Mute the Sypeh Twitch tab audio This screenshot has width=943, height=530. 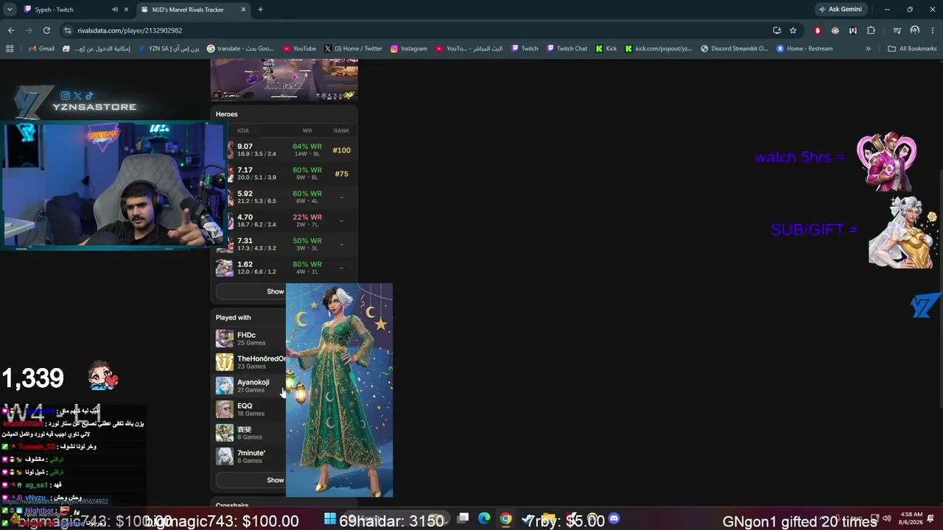(x=114, y=10)
